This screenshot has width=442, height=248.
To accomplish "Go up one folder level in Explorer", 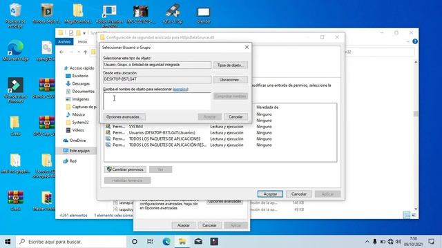I will pyautogui.click(x=85, y=52).
